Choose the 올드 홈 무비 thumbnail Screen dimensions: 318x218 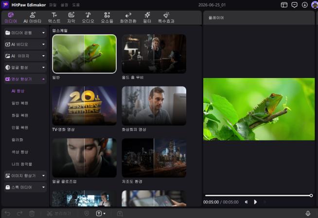click(x=154, y=54)
